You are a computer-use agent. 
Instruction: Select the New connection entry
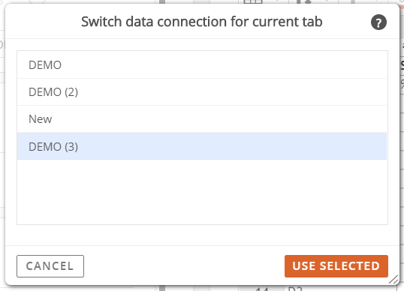point(202,119)
